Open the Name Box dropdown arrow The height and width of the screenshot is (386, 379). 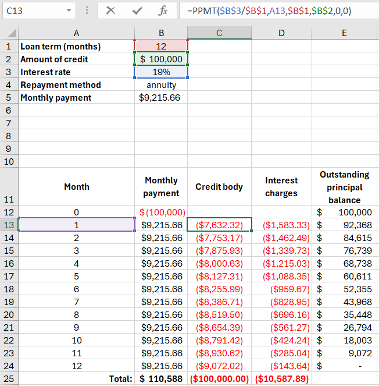pos(69,10)
